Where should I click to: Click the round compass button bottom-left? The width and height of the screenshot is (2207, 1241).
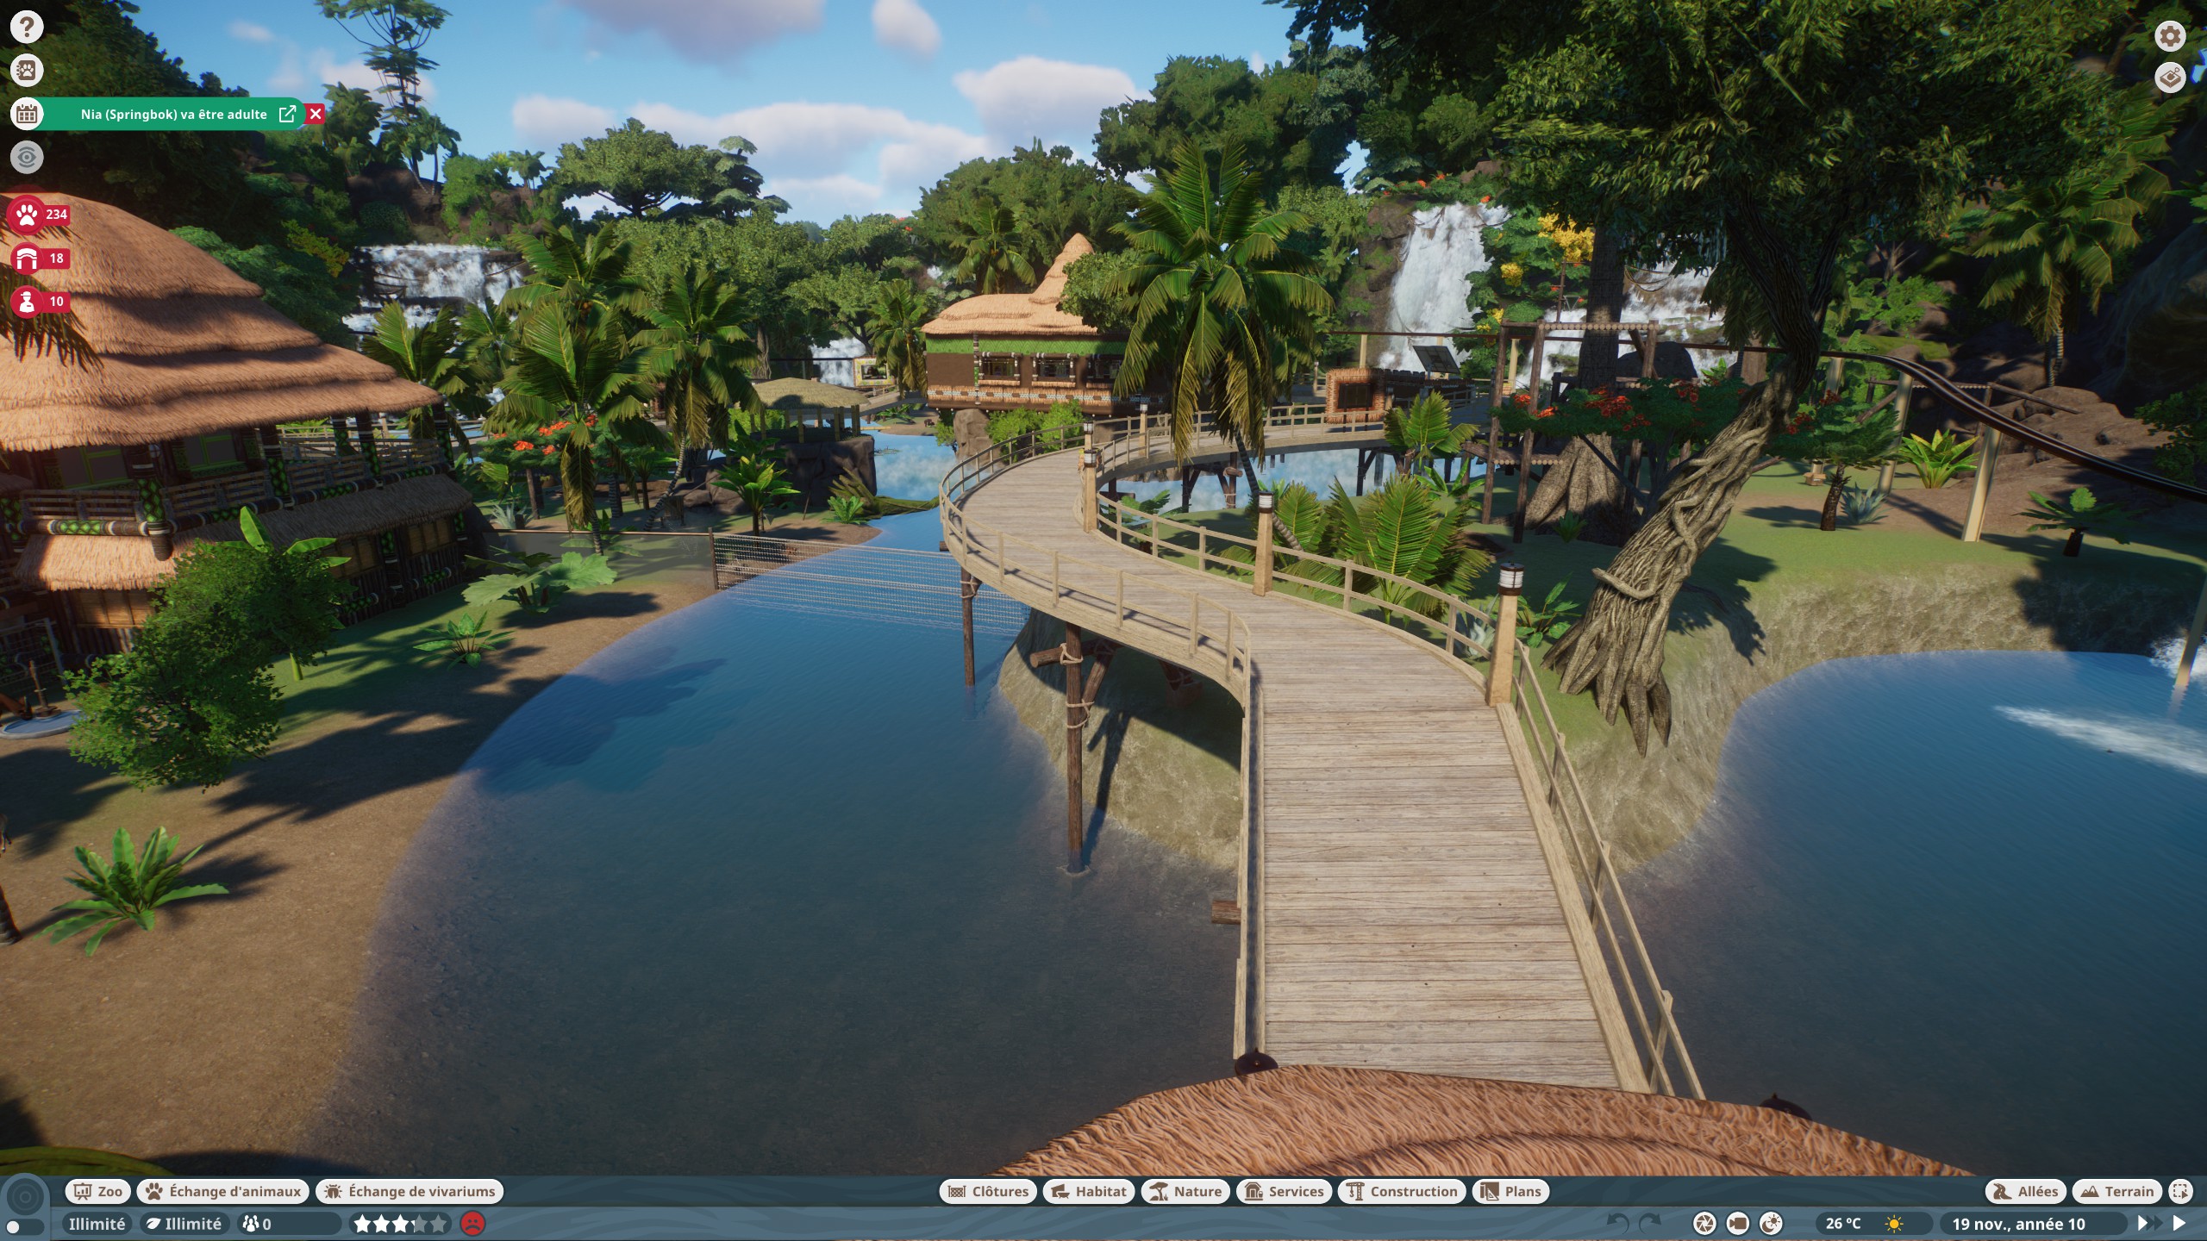click(25, 1197)
